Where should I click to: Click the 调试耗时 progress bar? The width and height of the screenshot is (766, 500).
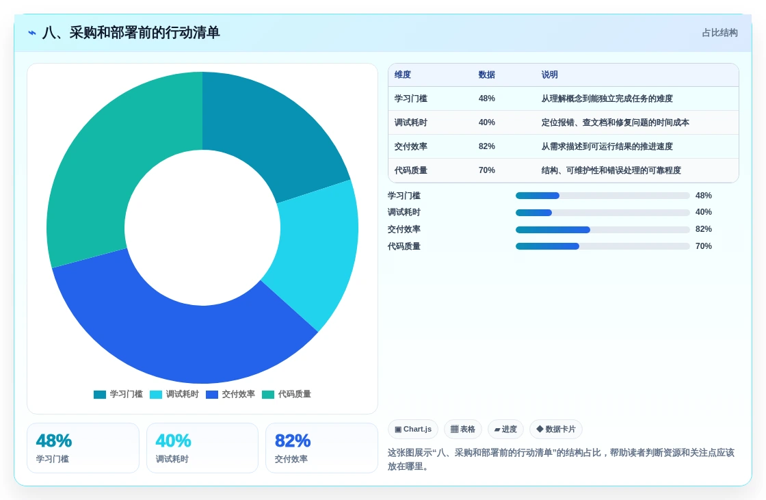603,213
